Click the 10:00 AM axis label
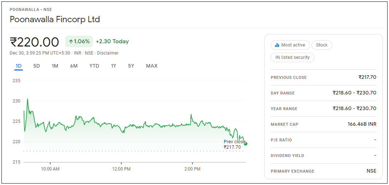The width and height of the screenshot is (389, 185). (x=50, y=169)
